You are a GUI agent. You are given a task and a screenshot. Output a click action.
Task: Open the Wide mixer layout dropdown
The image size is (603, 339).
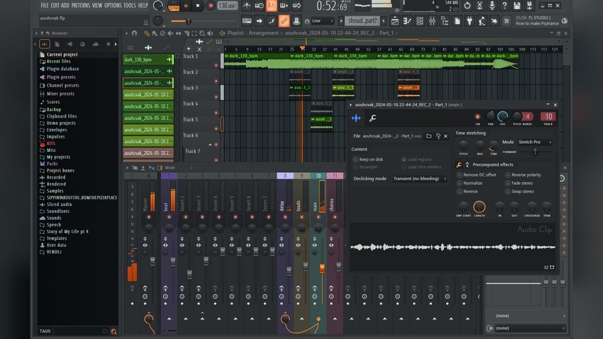(170, 168)
